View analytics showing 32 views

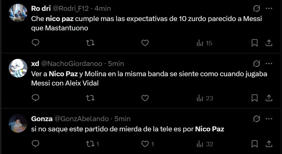click(x=204, y=144)
